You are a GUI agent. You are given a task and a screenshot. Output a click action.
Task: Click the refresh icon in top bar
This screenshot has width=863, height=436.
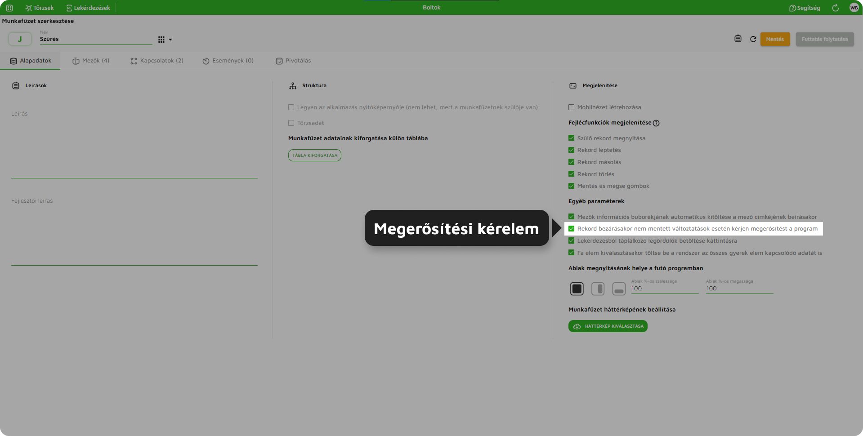click(x=836, y=8)
